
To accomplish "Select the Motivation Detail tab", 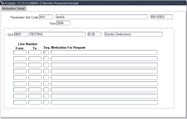I will point(13,9).
